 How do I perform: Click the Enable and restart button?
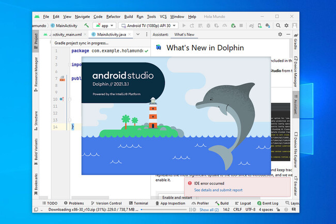(177, 198)
